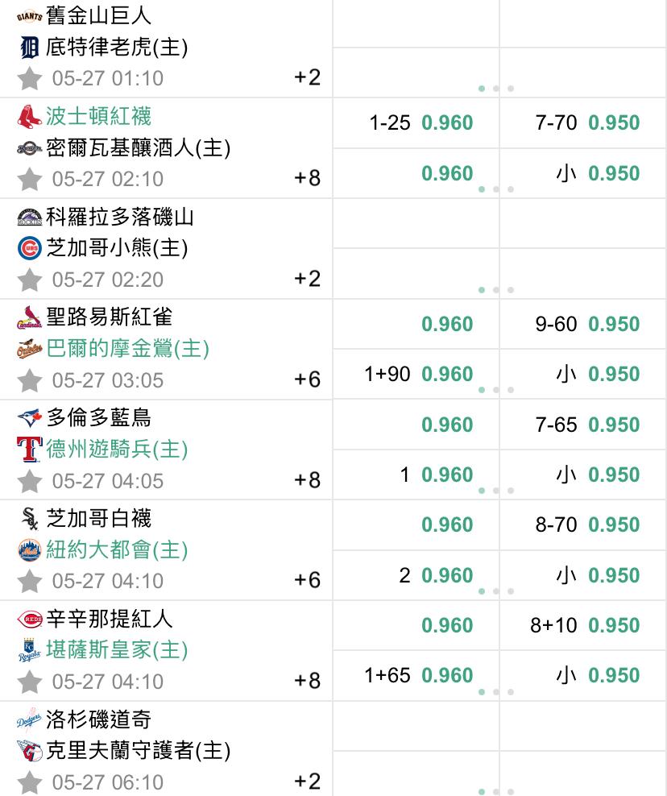The image size is (667, 796).
Task: Pick 小 under odds for White Sox game
Action: pos(613,575)
